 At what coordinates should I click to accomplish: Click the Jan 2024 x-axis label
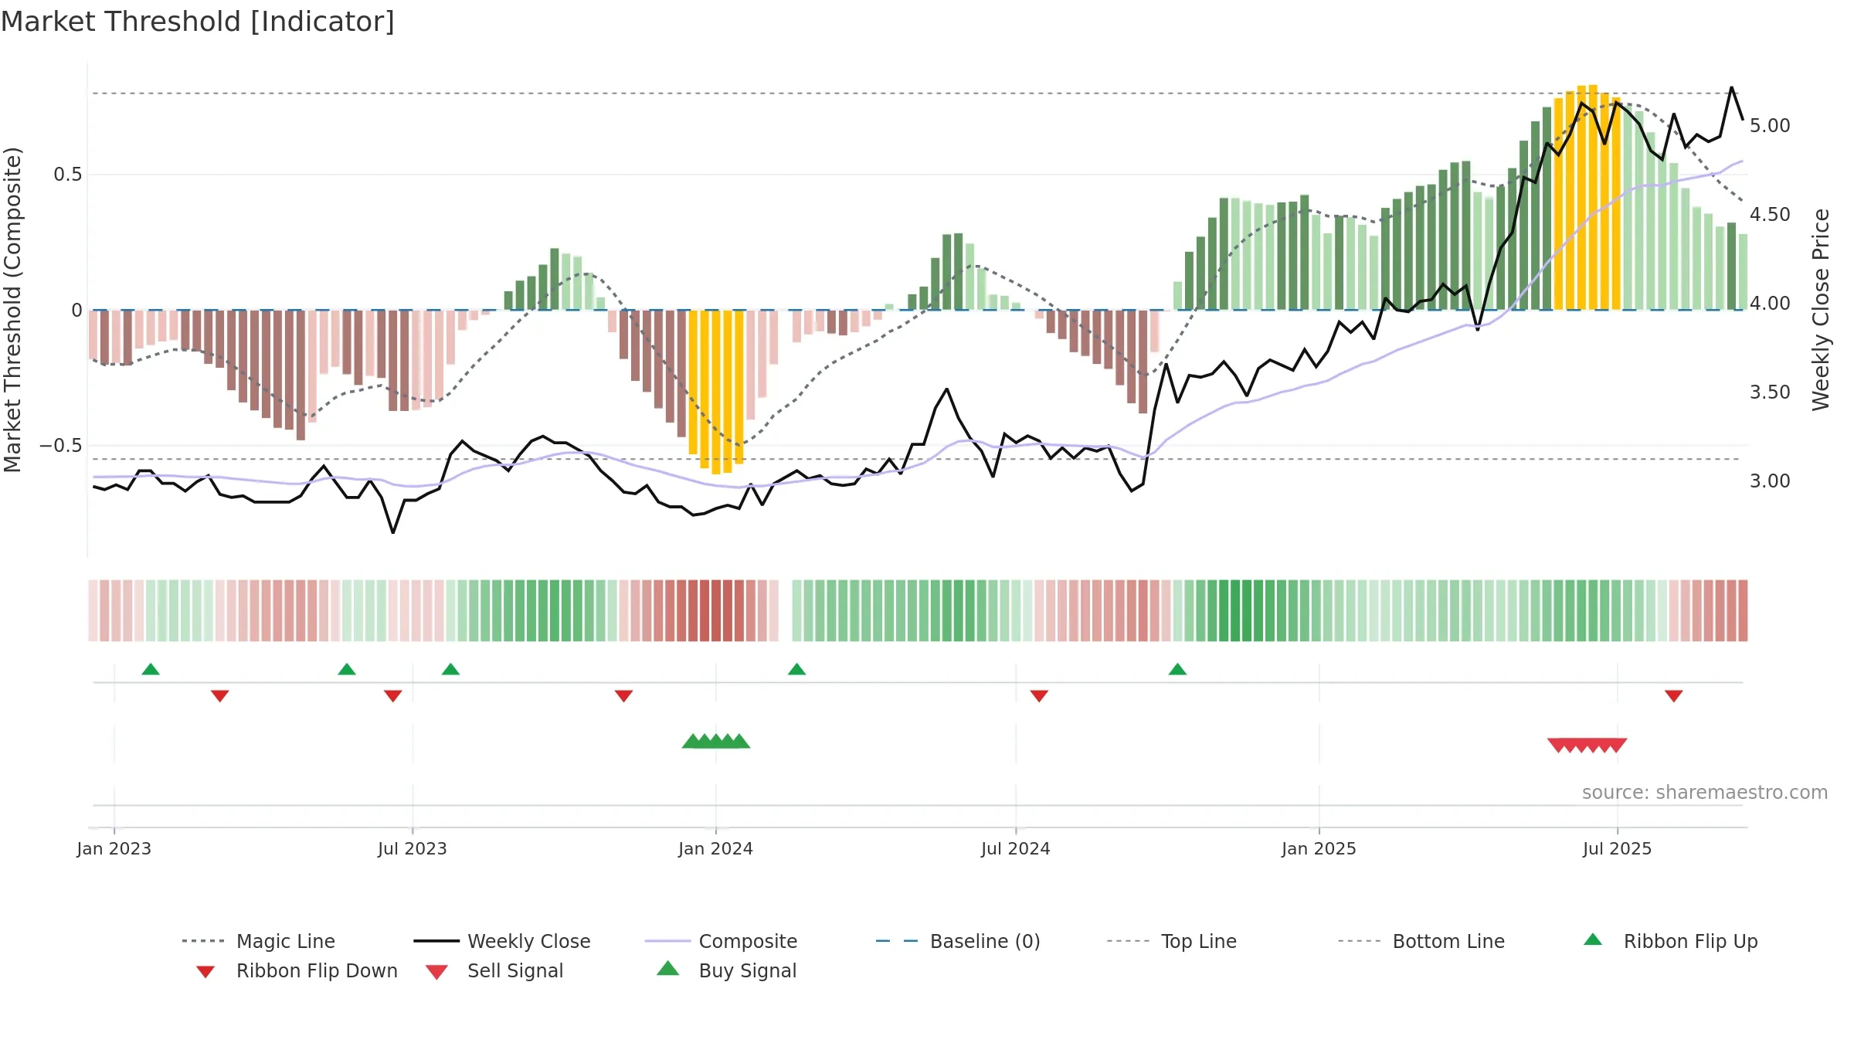point(716,848)
